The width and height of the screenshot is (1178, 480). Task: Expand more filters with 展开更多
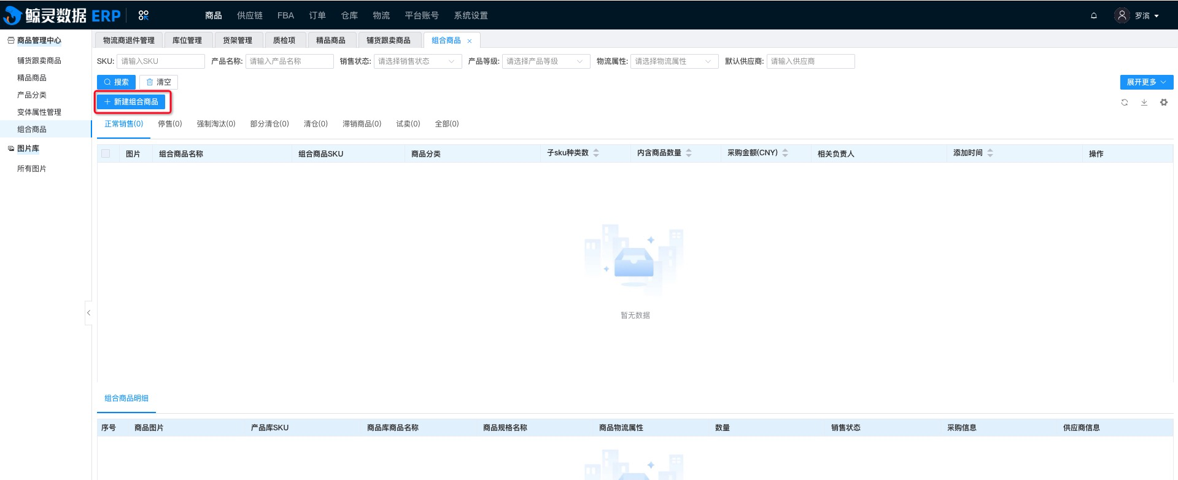click(x=1146, y=82)
